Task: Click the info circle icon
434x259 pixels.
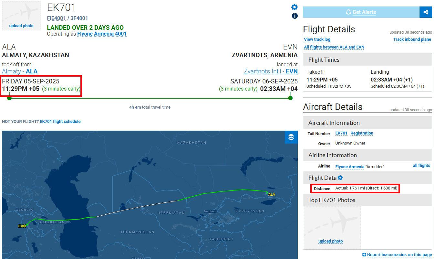Action: (294, 16)
